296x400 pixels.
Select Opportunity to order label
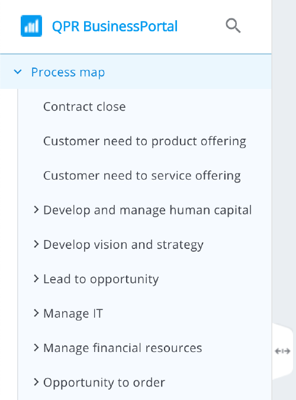104,383
